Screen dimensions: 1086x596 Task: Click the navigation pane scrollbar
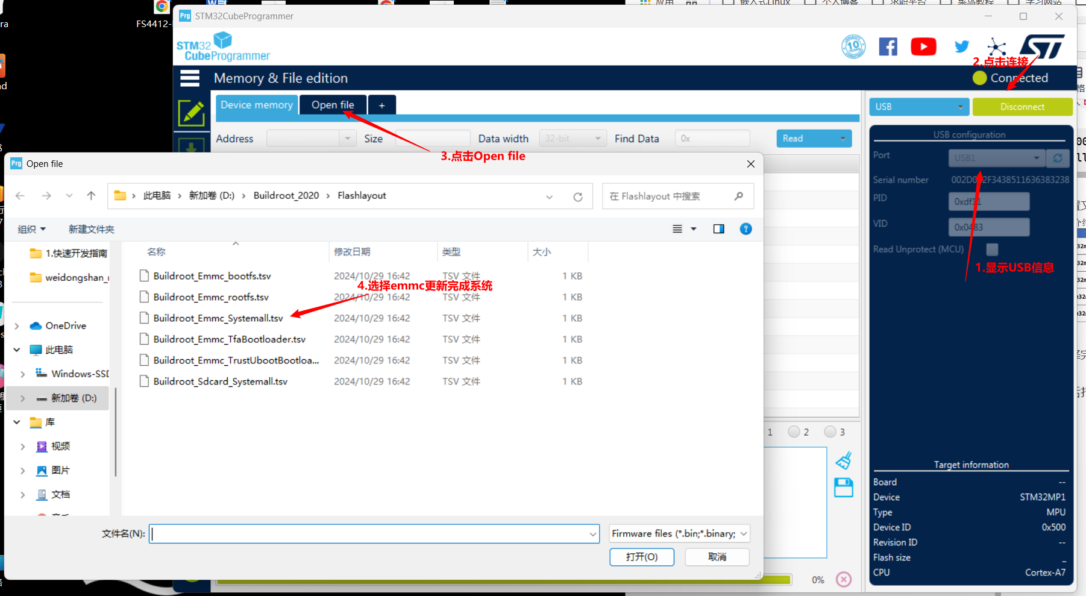[x=115, y=431]
